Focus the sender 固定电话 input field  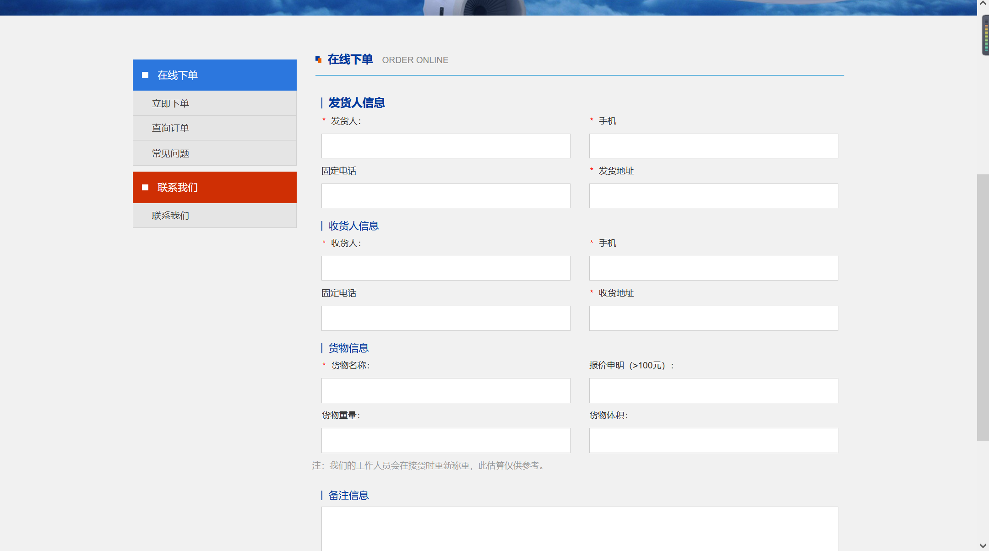coord(446,196)
